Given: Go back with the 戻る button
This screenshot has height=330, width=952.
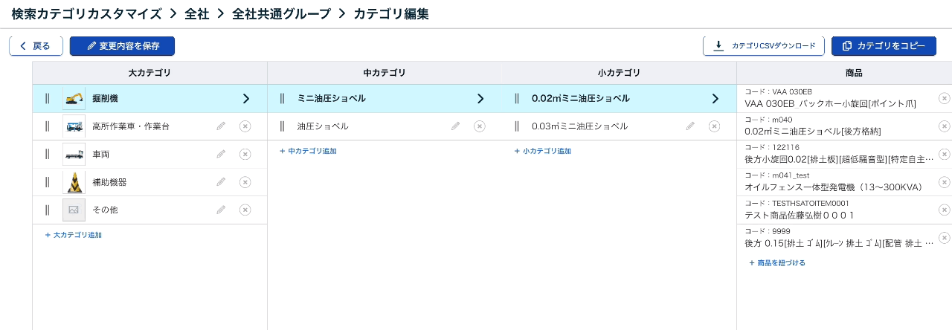Looking at the screenshot, I should click(36, 46).
